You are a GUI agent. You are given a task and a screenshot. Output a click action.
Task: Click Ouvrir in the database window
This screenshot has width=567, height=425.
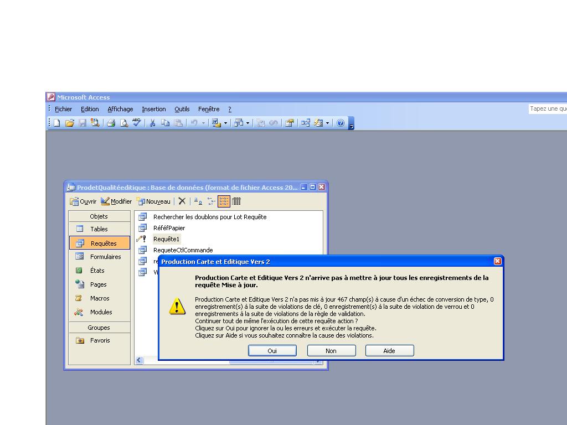click(x=83, y=201)
